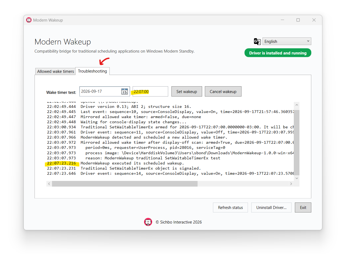The width and height of the screenshot is (345, 254).
Task: Click the "Modern Wakeup" main heading
Action: click(x=63, y=42)
